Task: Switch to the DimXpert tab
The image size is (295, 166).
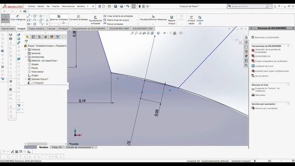Action: click(63, 29)
